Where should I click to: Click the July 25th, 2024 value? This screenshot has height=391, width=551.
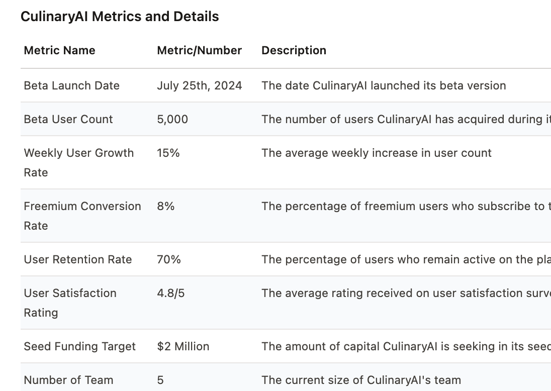coord(199,85)
